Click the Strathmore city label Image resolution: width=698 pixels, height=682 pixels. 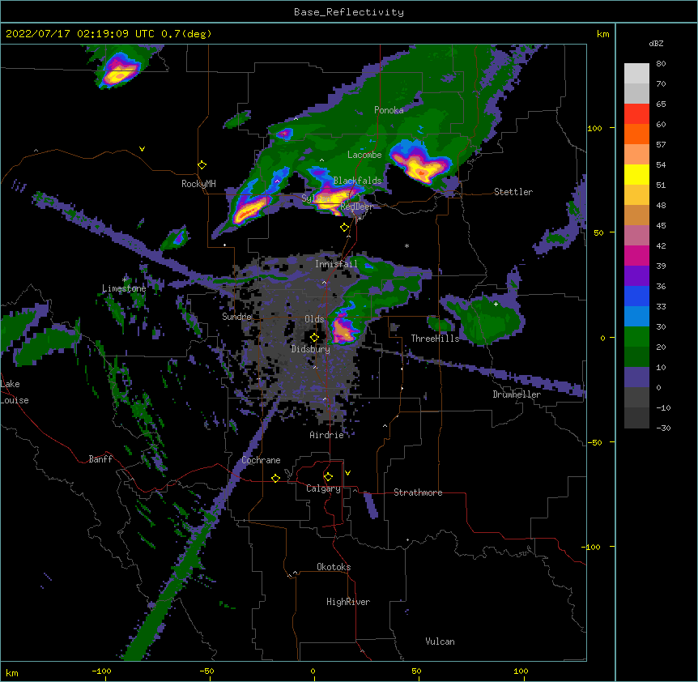(418, 492)
